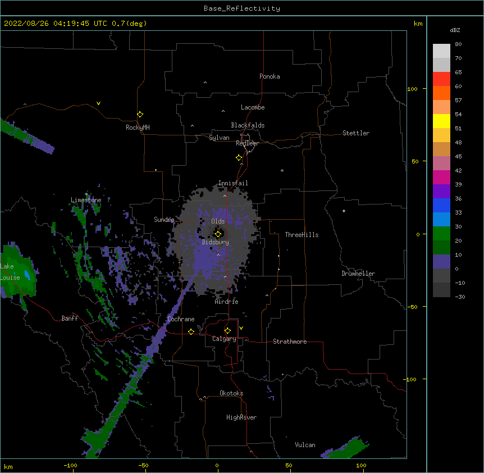The width and height of the screenshot is (484, 473).
Task: Click the RedDeer city label
Action: click(x=247, y=143)
